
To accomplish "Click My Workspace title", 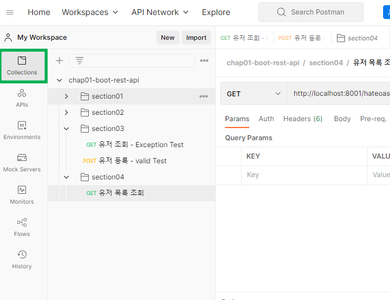I will click(42, 37).
